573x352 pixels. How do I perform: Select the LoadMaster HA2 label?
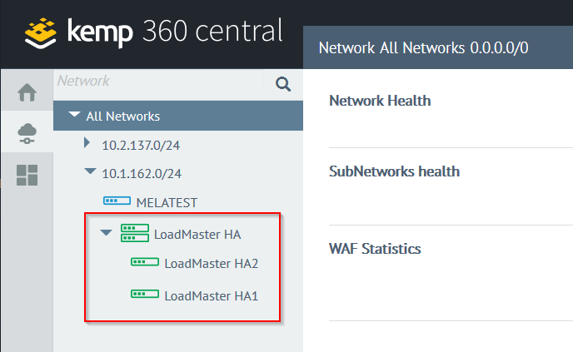[x=212, y=264]
